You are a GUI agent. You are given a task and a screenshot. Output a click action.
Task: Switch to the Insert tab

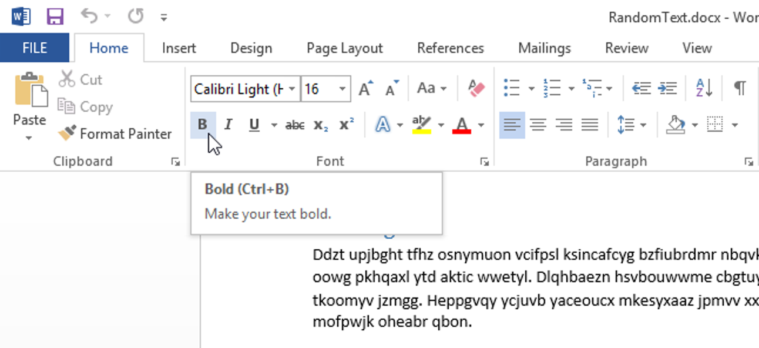[x=179, y=48]
